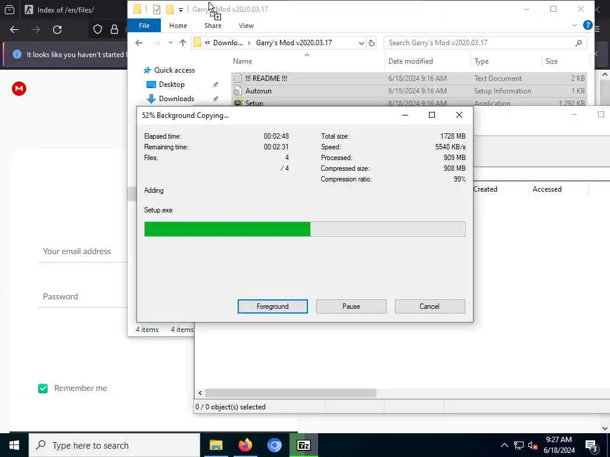Select the Autorun setup information file
Image resolution: width=610 pixels, height=457 pixels.
tap(409, 91)
